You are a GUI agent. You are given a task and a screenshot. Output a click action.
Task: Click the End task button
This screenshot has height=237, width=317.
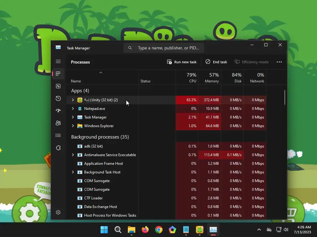(216, 62)
